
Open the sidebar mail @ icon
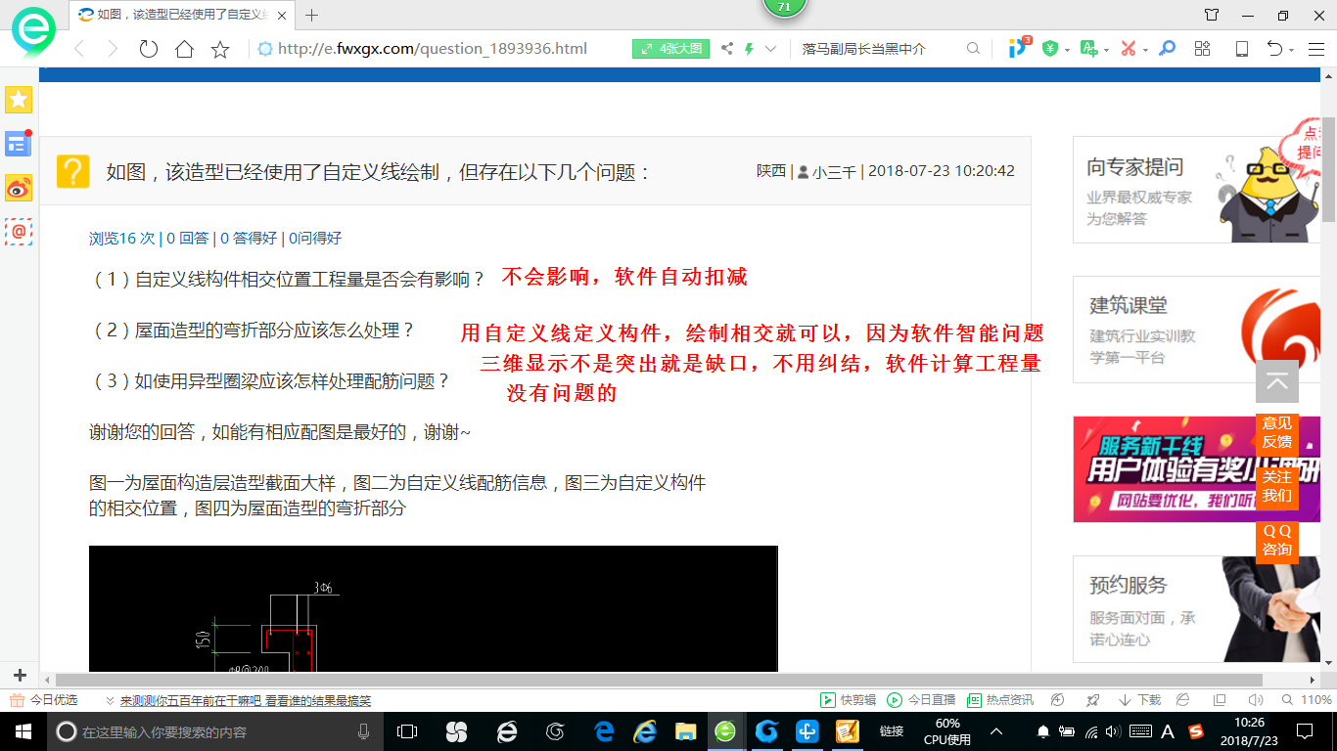click(x=19, y=232)
